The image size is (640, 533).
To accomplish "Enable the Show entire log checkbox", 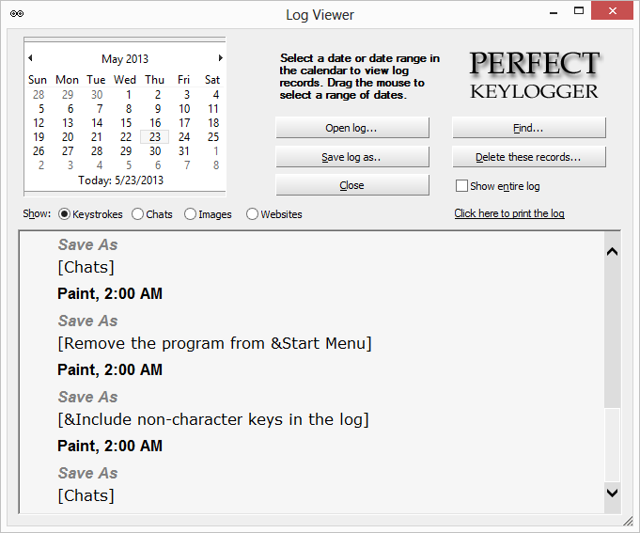I will point(461,186).
